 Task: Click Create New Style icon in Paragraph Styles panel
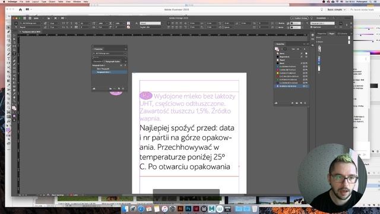tap(119, 89)
